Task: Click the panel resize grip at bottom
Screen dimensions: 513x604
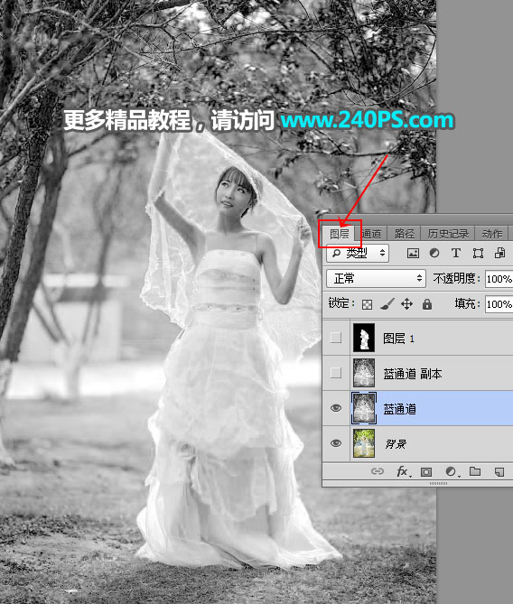Action: (438, 483)
